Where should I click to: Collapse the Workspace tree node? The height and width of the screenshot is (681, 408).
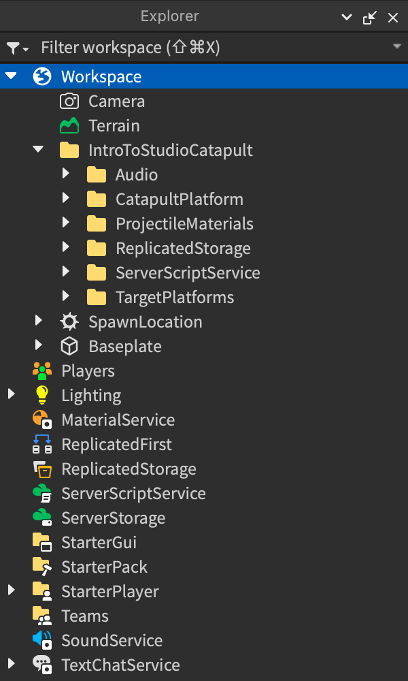coord(11,77)
